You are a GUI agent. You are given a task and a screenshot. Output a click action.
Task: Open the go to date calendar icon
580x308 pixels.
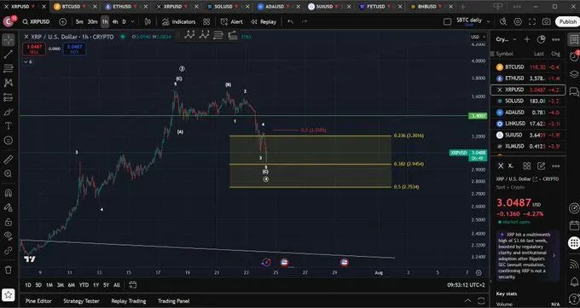pos(132,285)
